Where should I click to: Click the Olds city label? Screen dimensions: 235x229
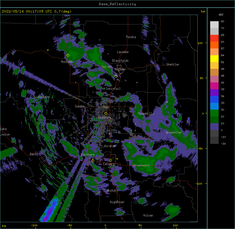[106, 107]
